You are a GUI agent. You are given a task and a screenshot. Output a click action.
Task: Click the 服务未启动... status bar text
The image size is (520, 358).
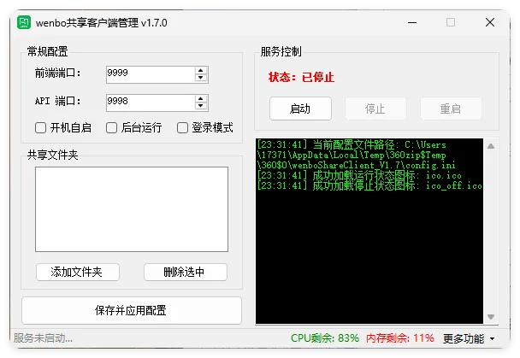43,338
